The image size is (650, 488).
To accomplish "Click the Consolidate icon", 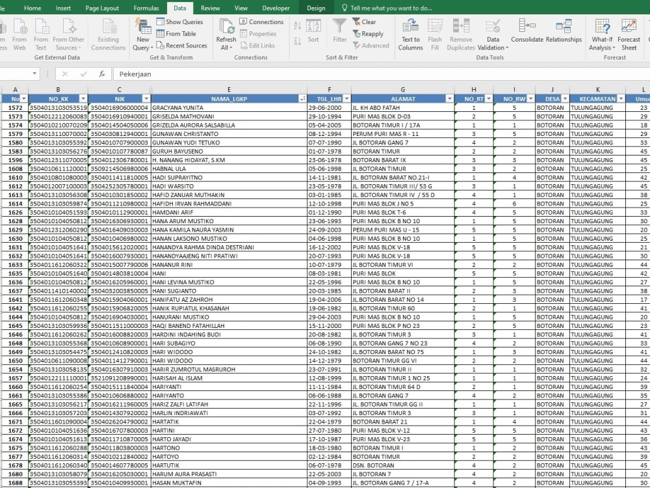I will pos(527,31).
